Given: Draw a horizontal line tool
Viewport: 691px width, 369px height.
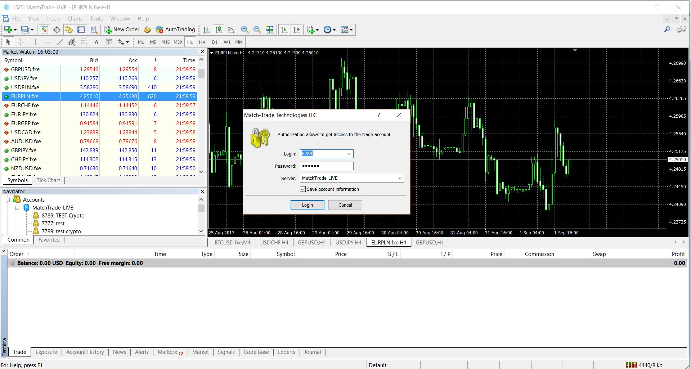Looking at the screenshot, I should pyautogui.click(x=48, y=42).
